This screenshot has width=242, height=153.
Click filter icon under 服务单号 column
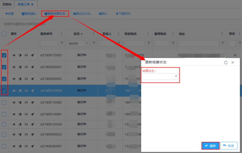[62, 43]
